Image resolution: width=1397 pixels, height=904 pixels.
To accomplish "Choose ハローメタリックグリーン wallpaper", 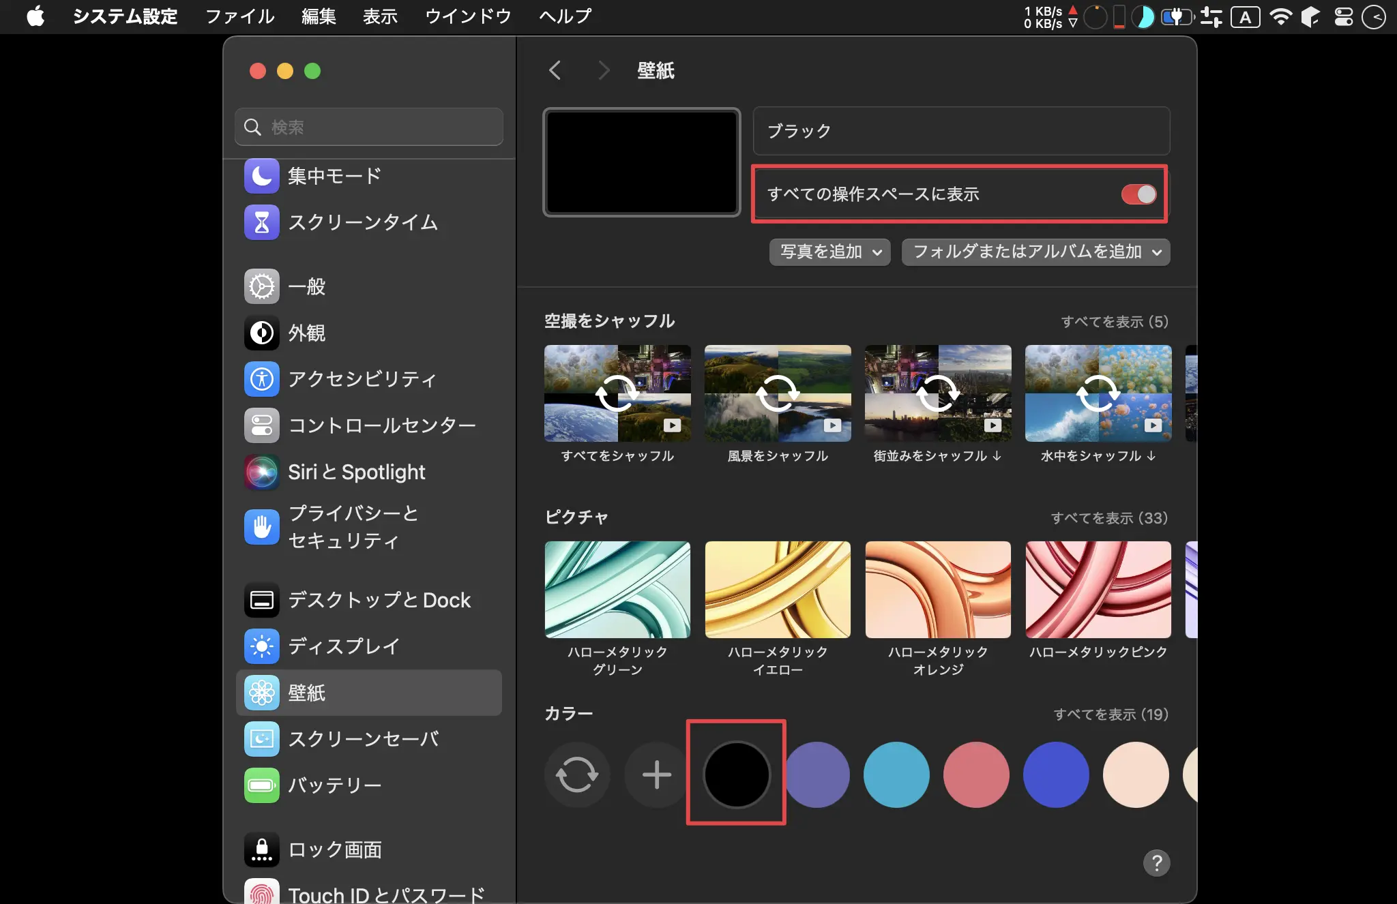I will tap(617, 590).
